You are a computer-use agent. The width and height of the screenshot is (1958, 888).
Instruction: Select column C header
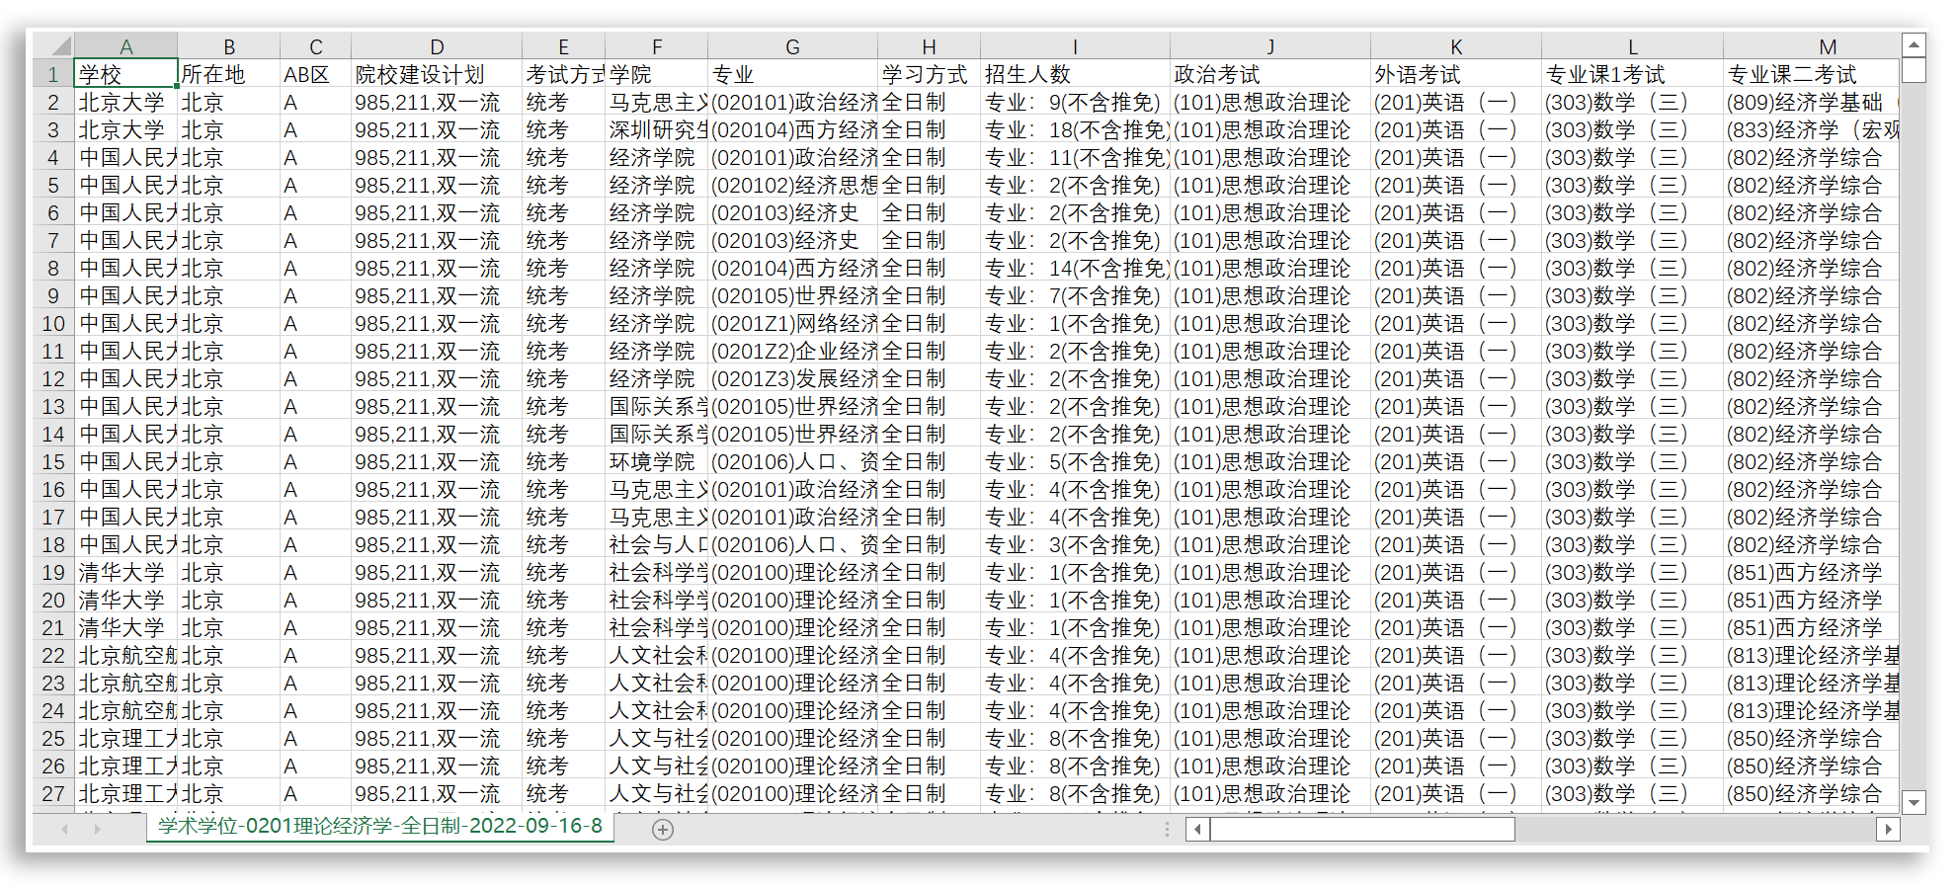(x=316, y=46)
